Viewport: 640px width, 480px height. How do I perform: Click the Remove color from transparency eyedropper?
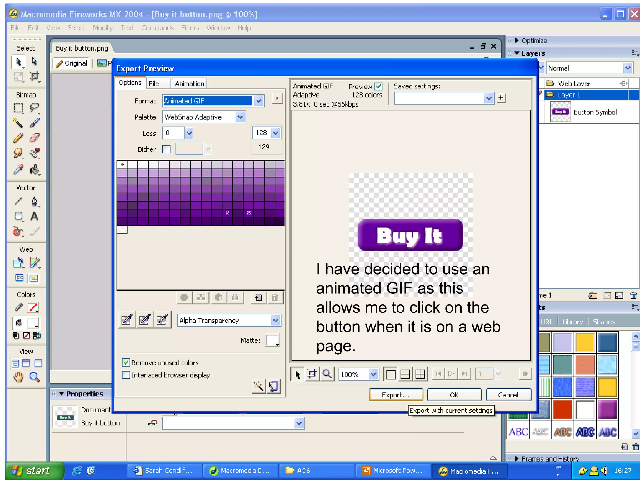[162, 320]
